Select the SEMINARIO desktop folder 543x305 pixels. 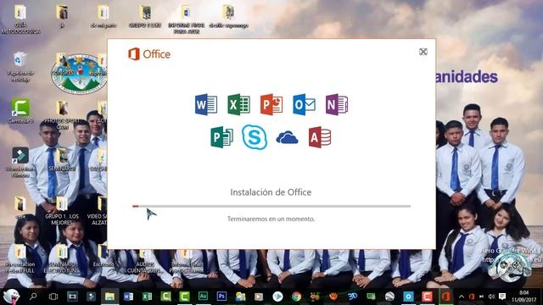pyautogui.click(x=62, y=160)
